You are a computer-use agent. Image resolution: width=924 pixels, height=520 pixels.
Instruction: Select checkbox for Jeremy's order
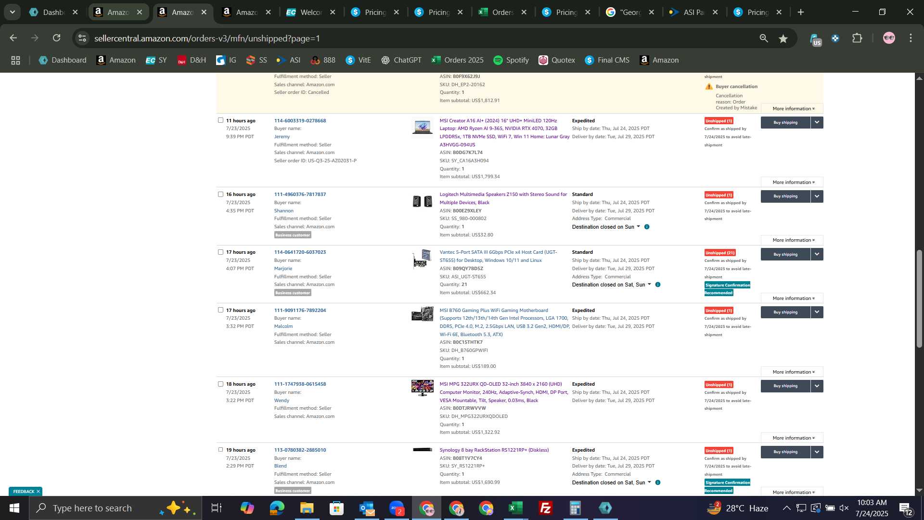click(x=220, y=120)
